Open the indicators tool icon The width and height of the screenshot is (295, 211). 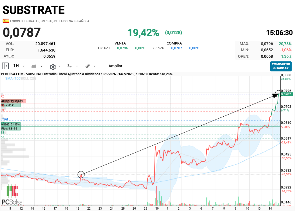(70, 66)
